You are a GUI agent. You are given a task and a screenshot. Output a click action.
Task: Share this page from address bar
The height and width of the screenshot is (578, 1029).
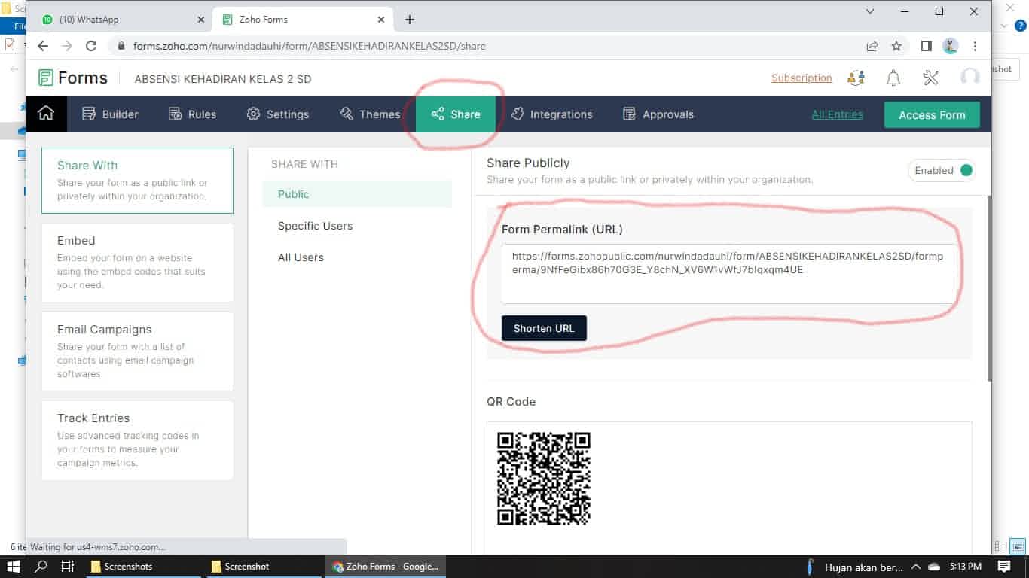click(872, 46)
